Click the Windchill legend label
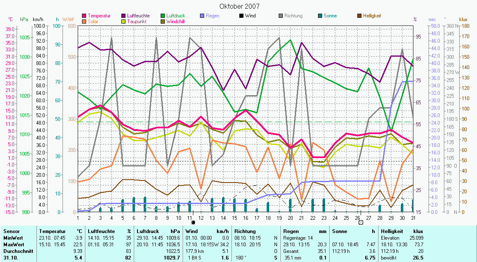477x262 pixels. coord(176,21)
